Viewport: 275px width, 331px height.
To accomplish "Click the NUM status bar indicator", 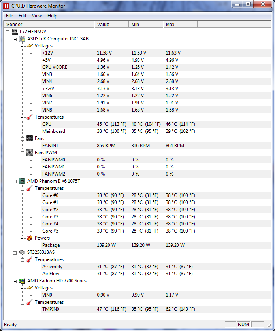I will tap(243, 324).
